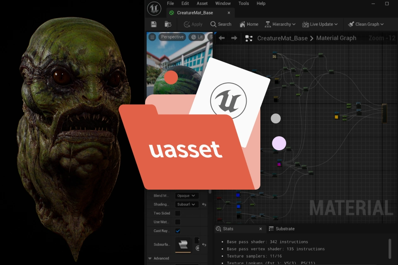This screenshot has width=398, height=265.
Task: Reset Subsurface Profile with its reset arrow icon
Action: coord(204,245)
